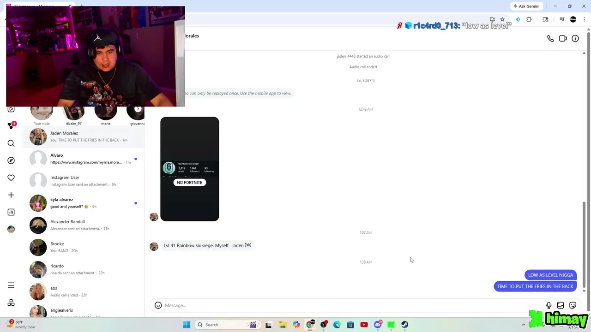Open the ricardo conversation

[84, 269]
